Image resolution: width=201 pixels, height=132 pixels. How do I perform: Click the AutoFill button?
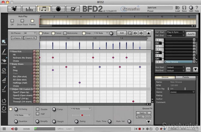[x=191, y=34]
